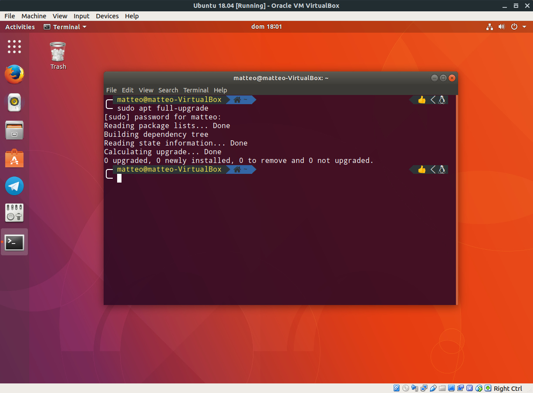Click the GNOME power icon in top bar
533x393 pixels.
click(514, 27)
